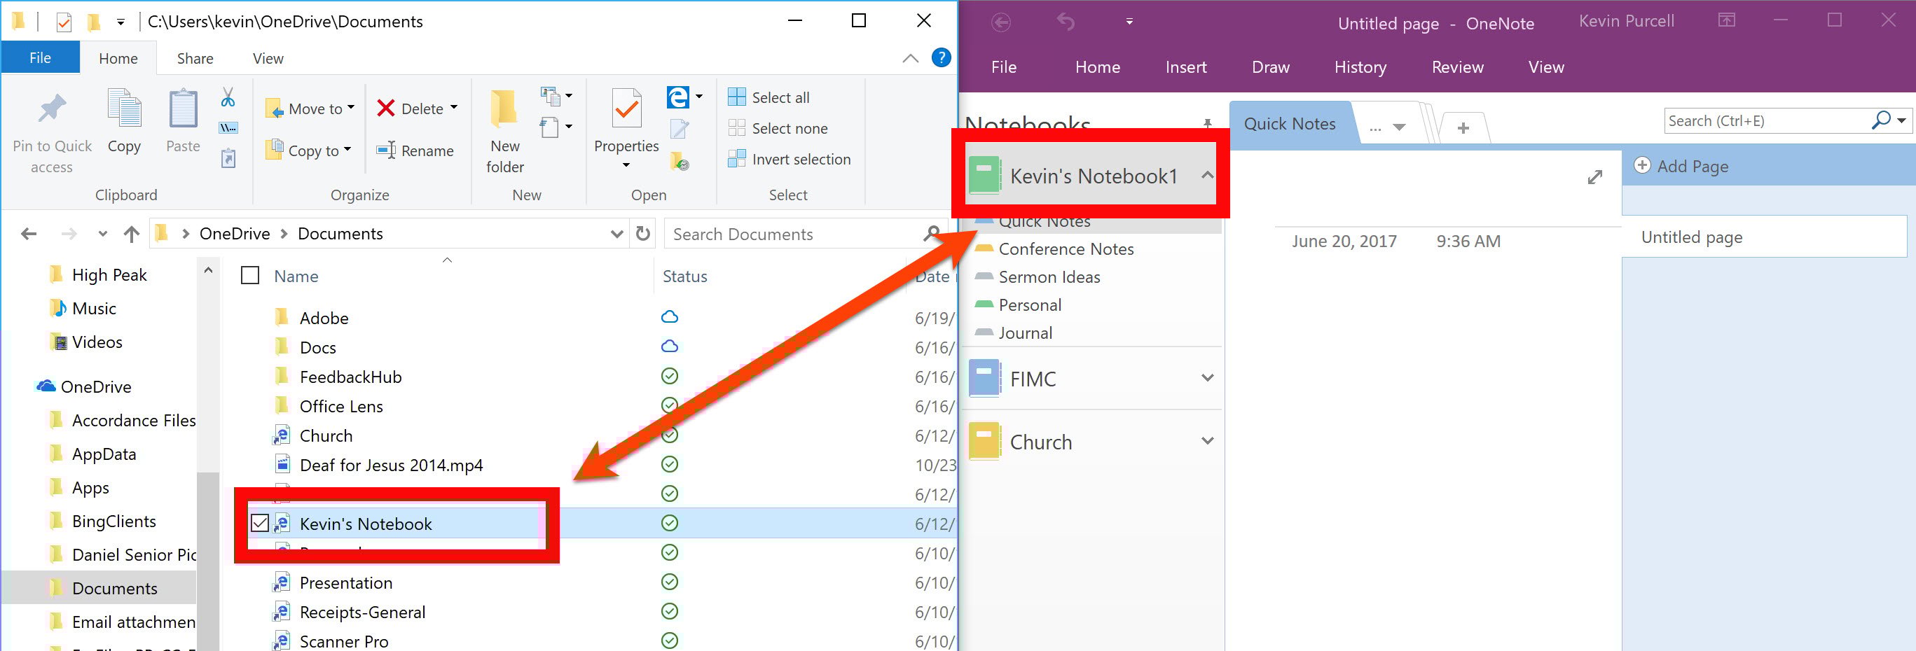Open the OneNote Draw tab
Viewport: 1916px width, 651px height.
(x=1270, y=67)
